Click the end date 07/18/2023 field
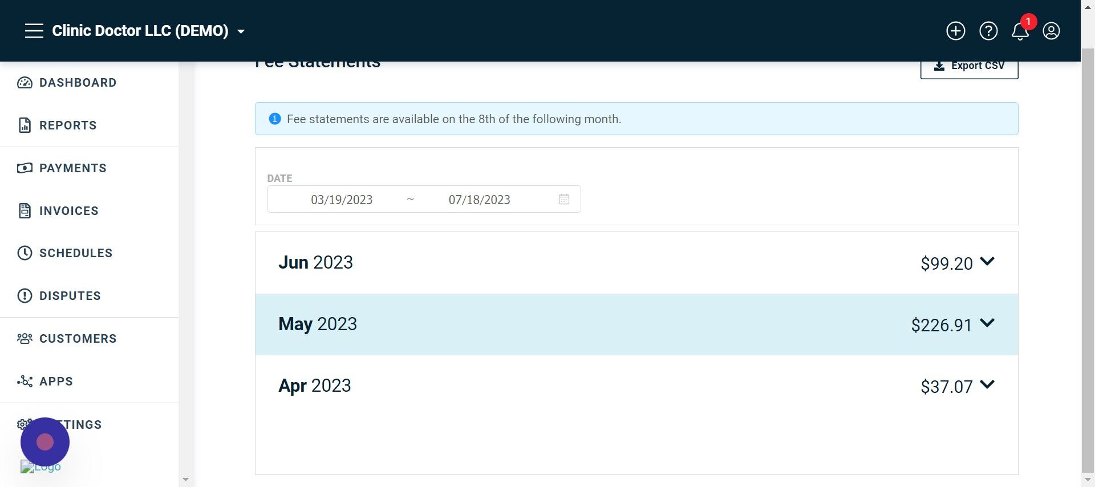 tap(480, 200)
